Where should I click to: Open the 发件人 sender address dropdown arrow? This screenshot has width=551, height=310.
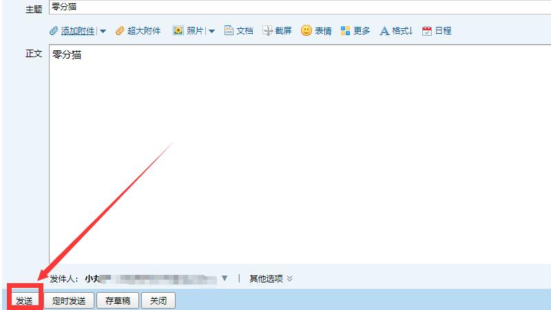pos(225,279)
